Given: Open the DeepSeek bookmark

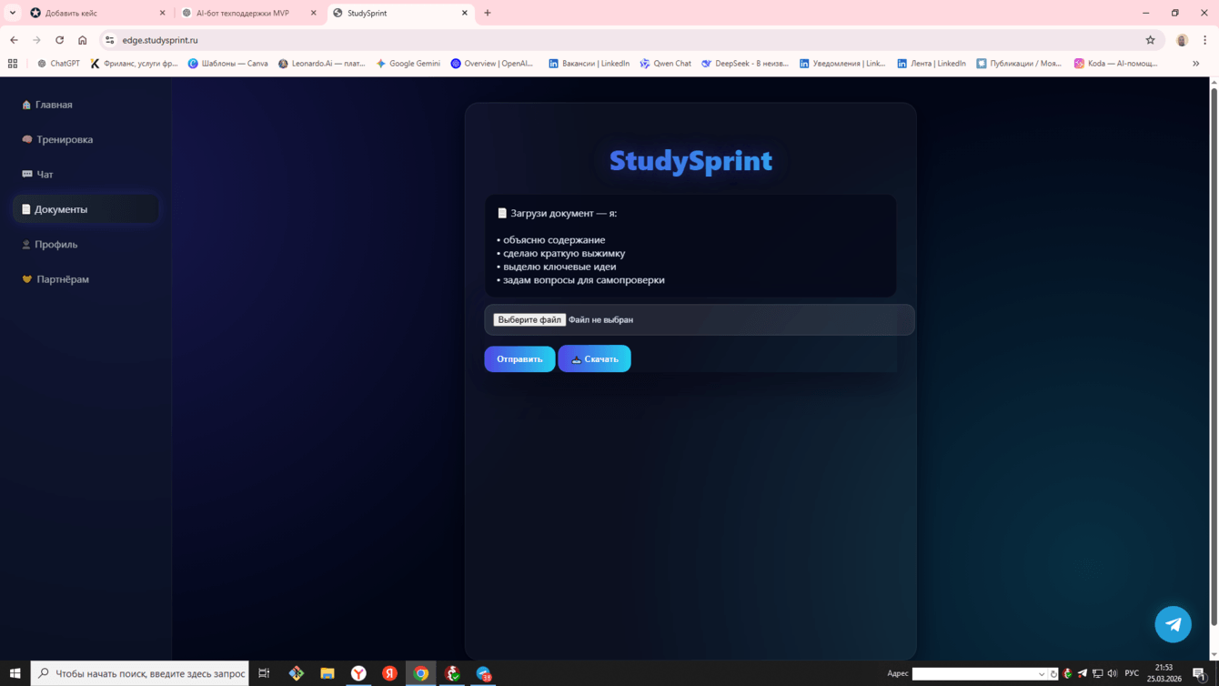Looking at the screenshot, I should pyautogui.click(x=745, y=64).
